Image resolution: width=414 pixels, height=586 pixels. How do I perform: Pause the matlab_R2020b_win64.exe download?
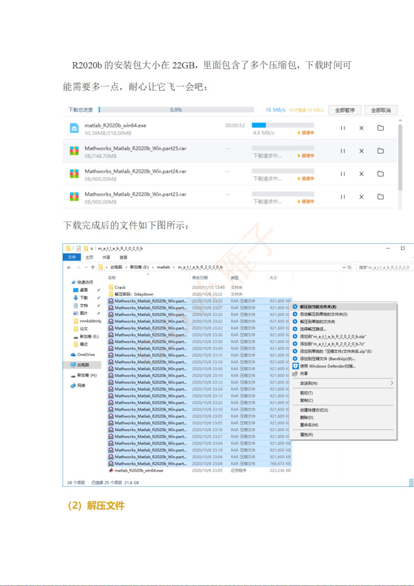(x=343, y=128)
